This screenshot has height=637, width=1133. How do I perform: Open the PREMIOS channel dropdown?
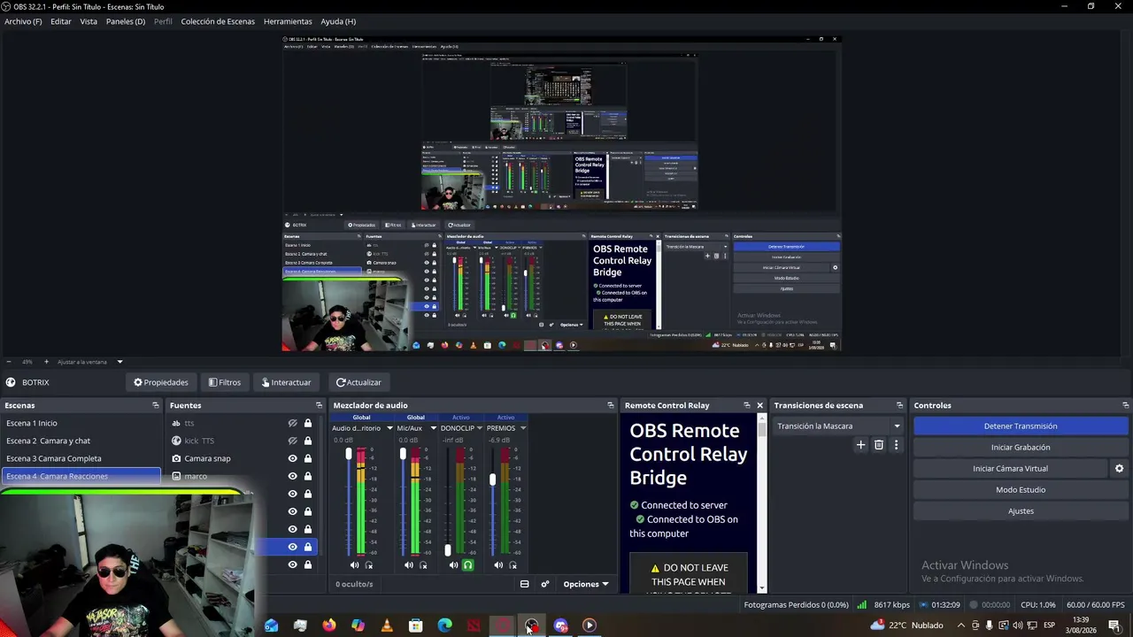(523, 428)
